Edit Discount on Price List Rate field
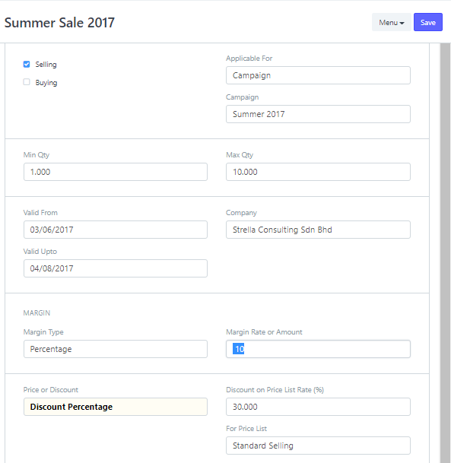The width and height of the screenshot is (451, 463). point(318,407)
